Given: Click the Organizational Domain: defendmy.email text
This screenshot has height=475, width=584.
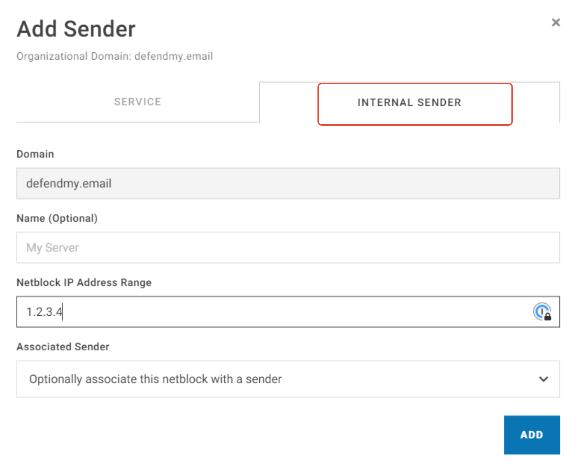Looking at the screenshot, I should (x=114, y=56).
